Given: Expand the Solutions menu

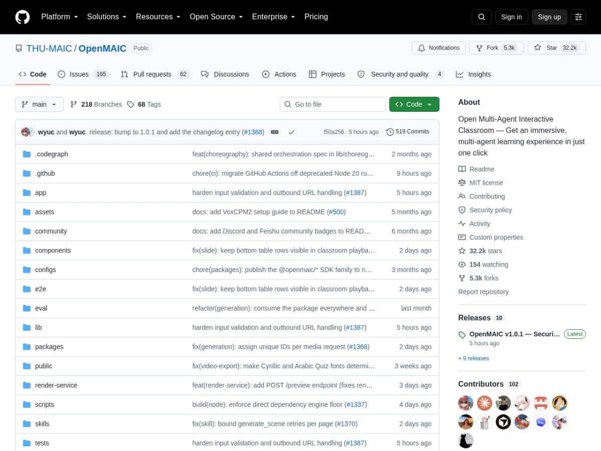Looking at the screenshot, I should click(x=107, y=17).
